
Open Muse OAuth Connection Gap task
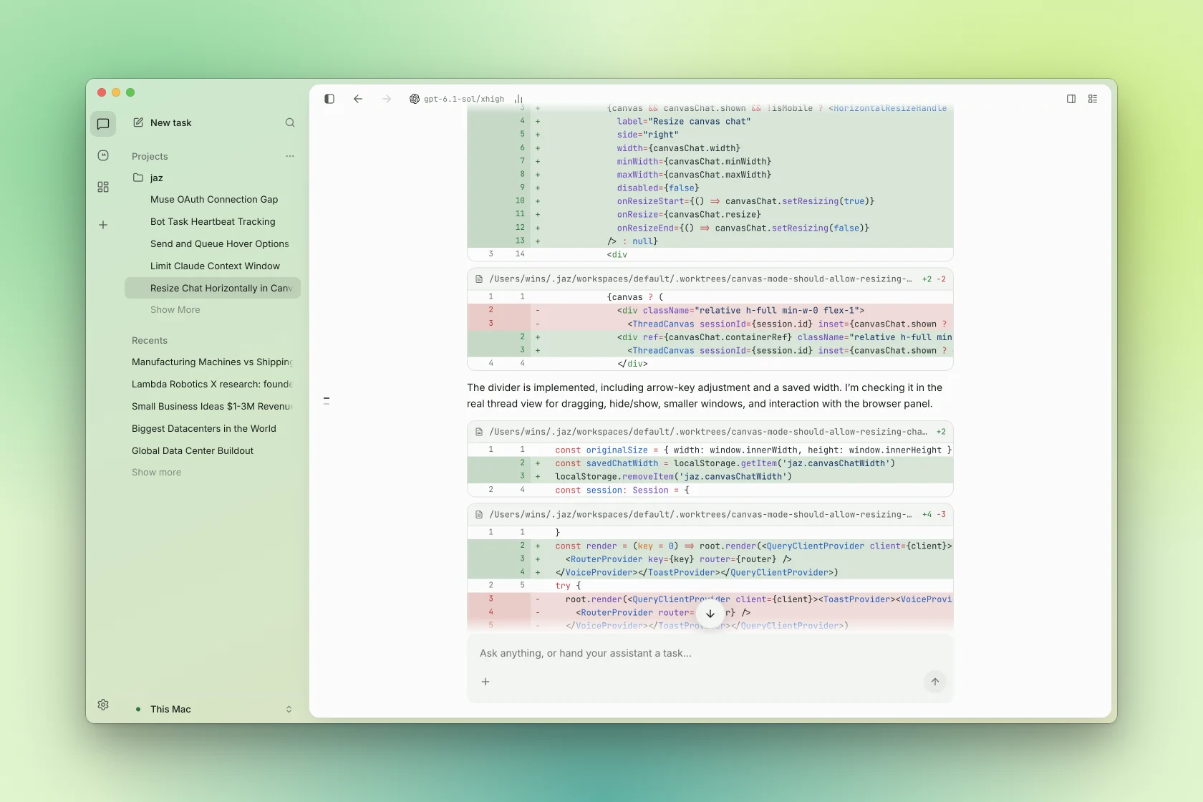tap(213, 199)
